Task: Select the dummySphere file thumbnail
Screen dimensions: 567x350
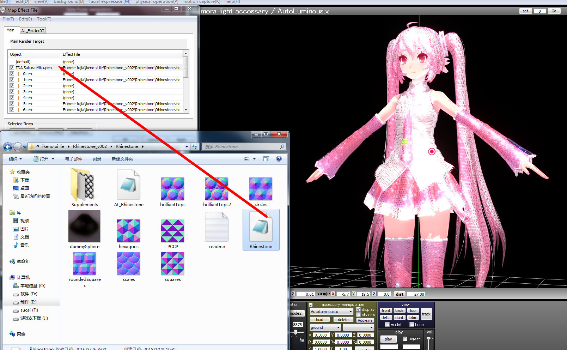Action: coord(84,226)
